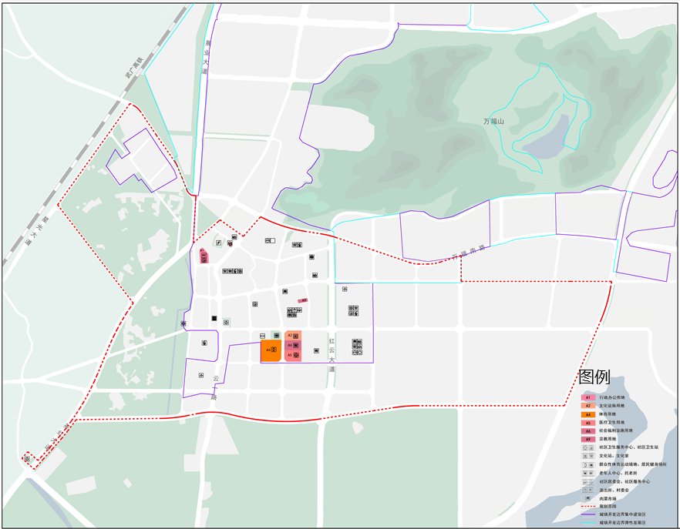This screenshot has width=680, height=529.
Task: Pick the A1 行政办公用地 legend swatch
Action: click(588, 397)
